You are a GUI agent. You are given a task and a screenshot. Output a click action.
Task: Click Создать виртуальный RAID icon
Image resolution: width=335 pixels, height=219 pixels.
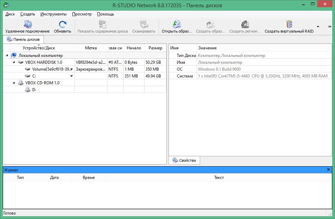click(289, 24)
